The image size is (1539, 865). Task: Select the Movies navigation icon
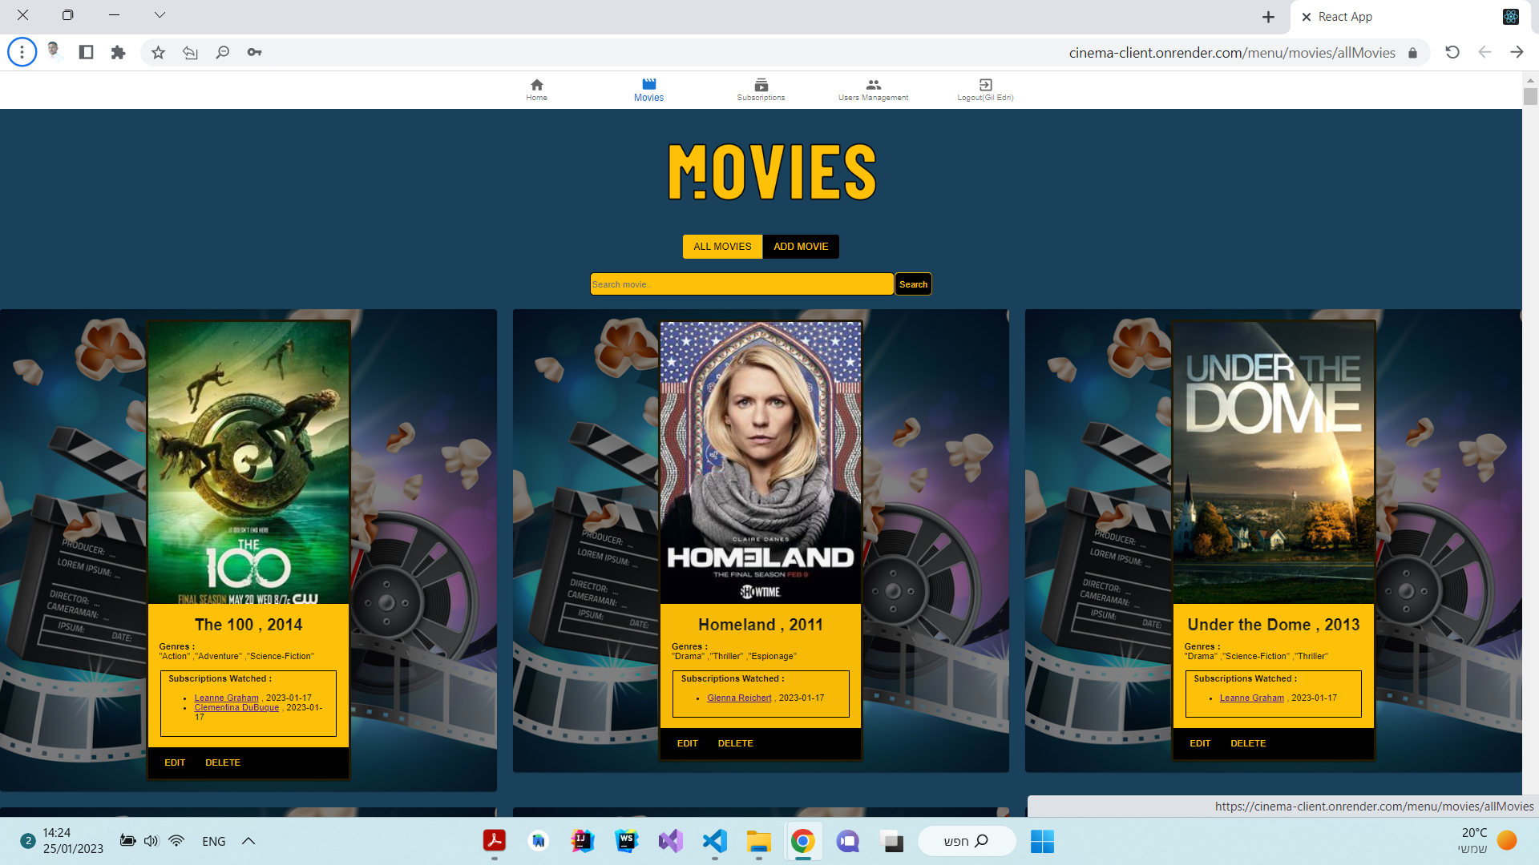pyautogui.click(x=648, y=88)
